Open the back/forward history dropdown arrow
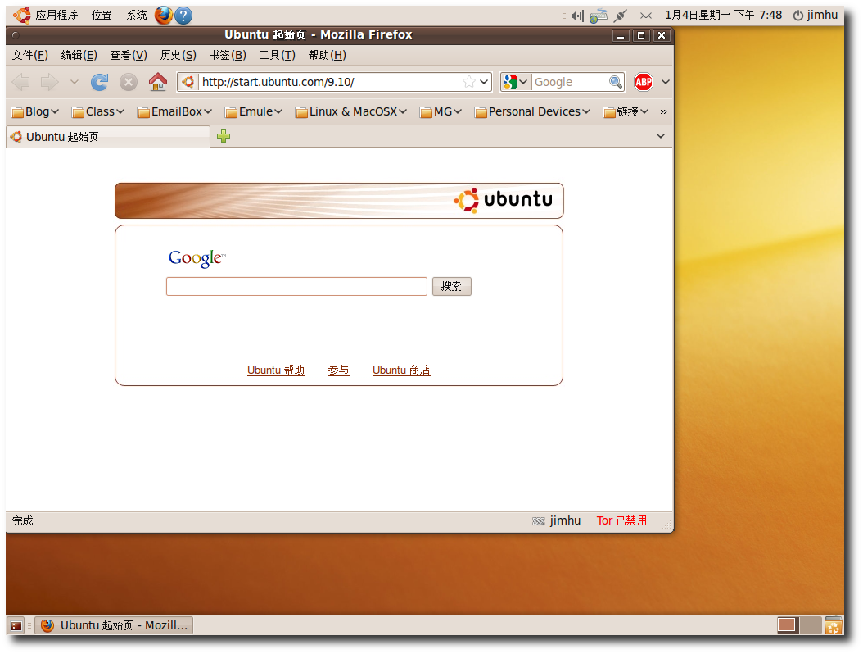This screenshot has height=654, width=863. pyautogui.click(x=75, y=82)
